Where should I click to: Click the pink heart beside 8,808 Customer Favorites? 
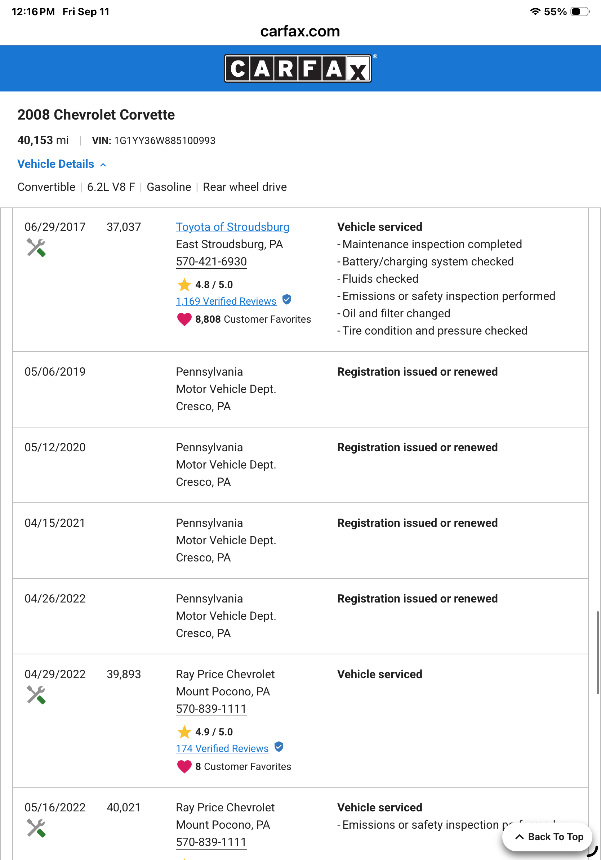pos(184,319)
